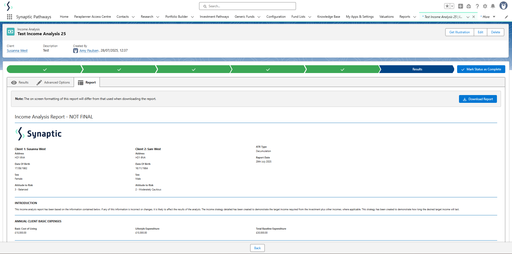The image size is (512, 254).
Task: Click the Synaptic logo in the header
Action: tap(9, 6)
